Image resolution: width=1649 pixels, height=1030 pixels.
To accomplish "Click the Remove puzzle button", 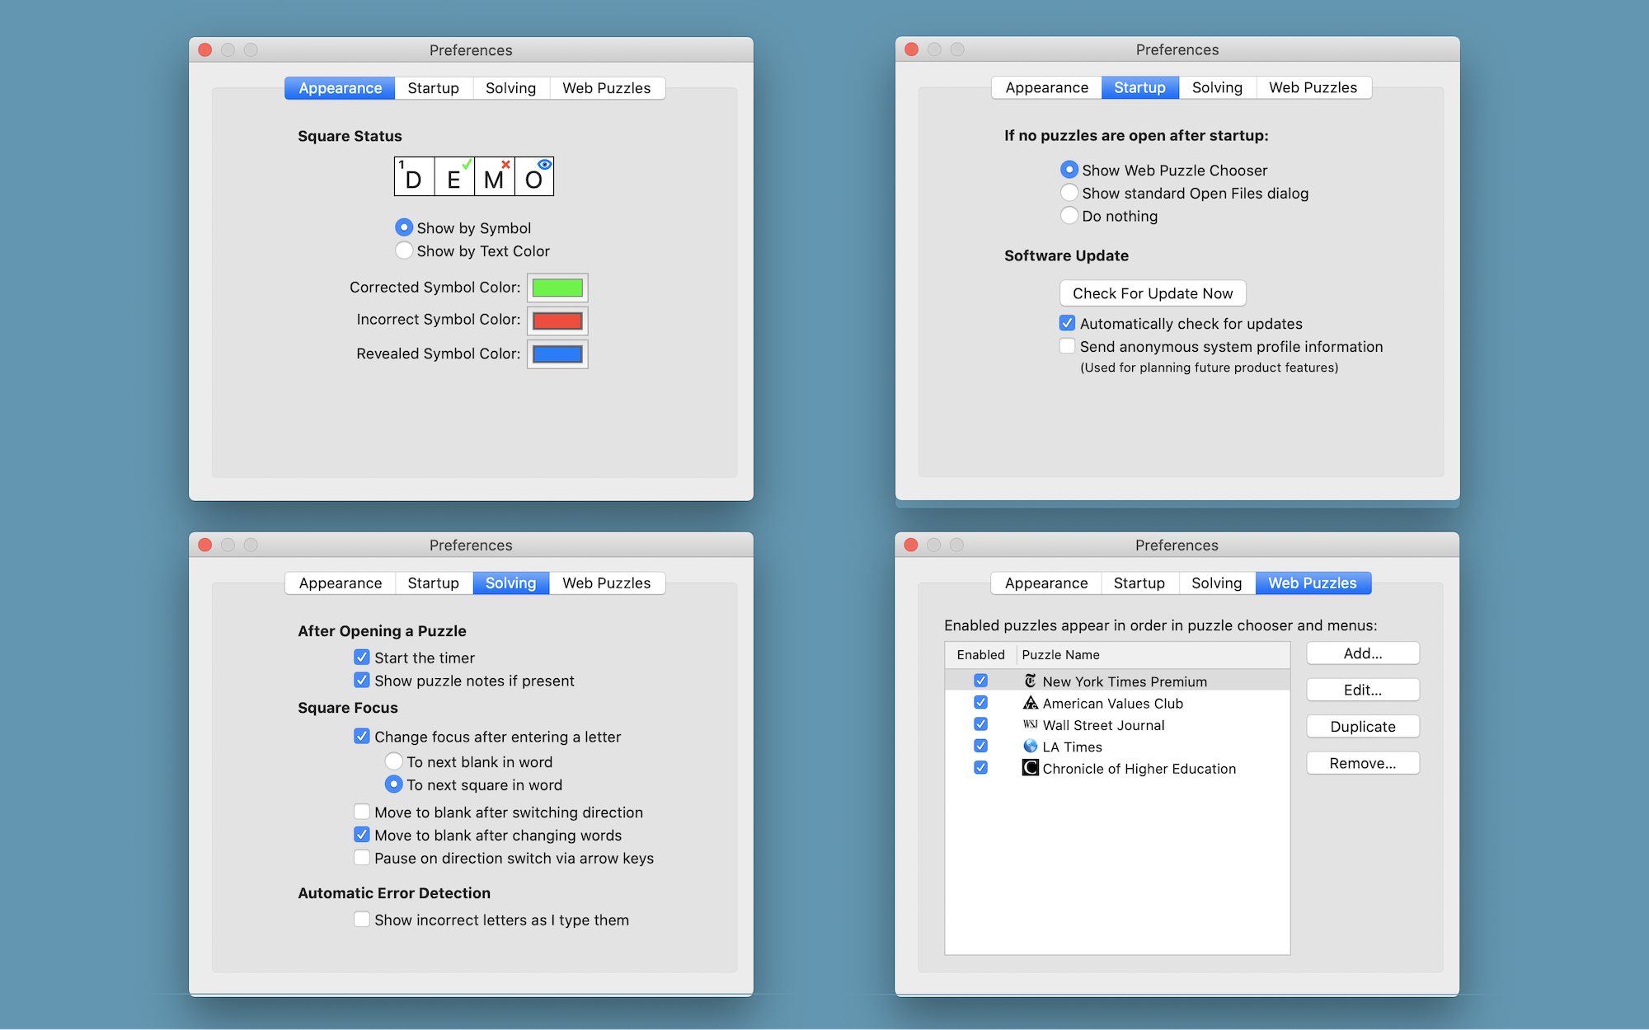I will [1362, 764].
